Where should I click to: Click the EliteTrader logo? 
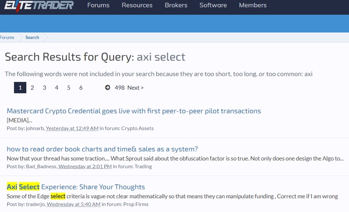(x=39, y=6)
